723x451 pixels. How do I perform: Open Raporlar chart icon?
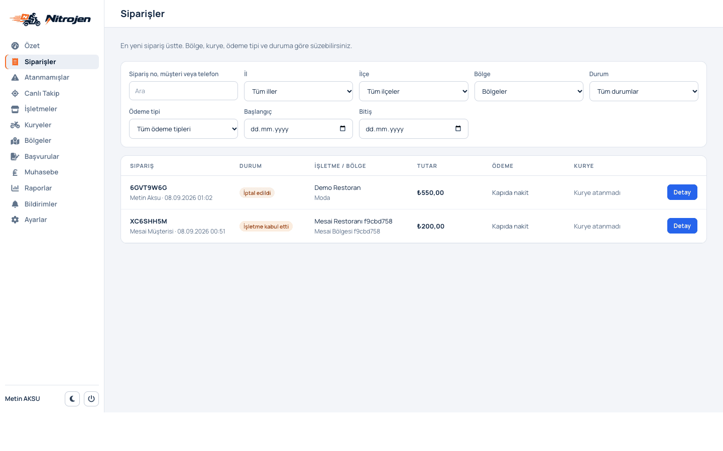pyautogui.click(x=15, y=188)
